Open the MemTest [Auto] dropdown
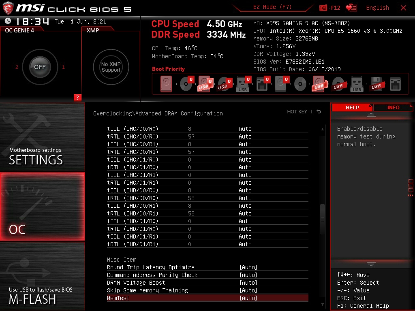Screen dimensions: 415x311 (248, 298)
